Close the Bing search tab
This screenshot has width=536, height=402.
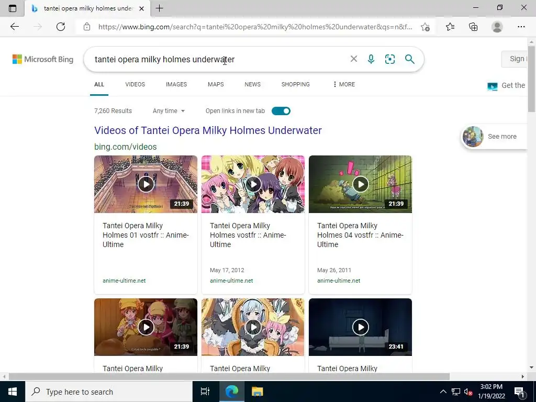pos(141,8)
